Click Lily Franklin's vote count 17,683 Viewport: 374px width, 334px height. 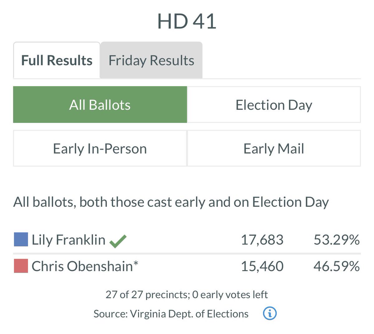pyautogui.click(x=262, y=240)
